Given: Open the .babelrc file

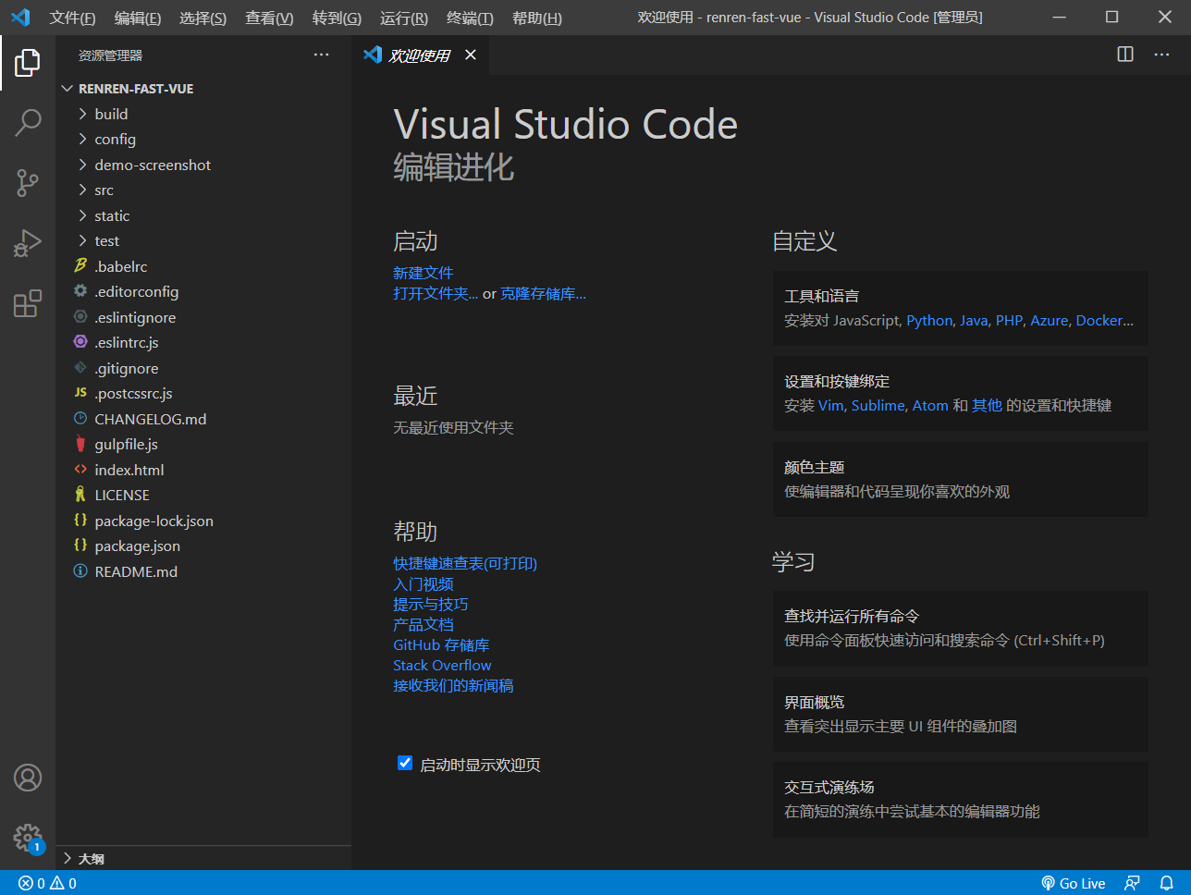Looking at the screenshot, I should tap(203, 266).
